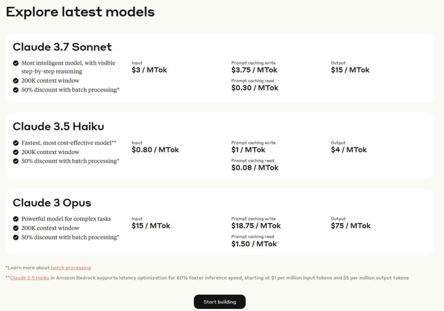Click the Claude 3.7 Sonnet heading
This screenshot has width=444, height=311.
(x=62, y=47)
